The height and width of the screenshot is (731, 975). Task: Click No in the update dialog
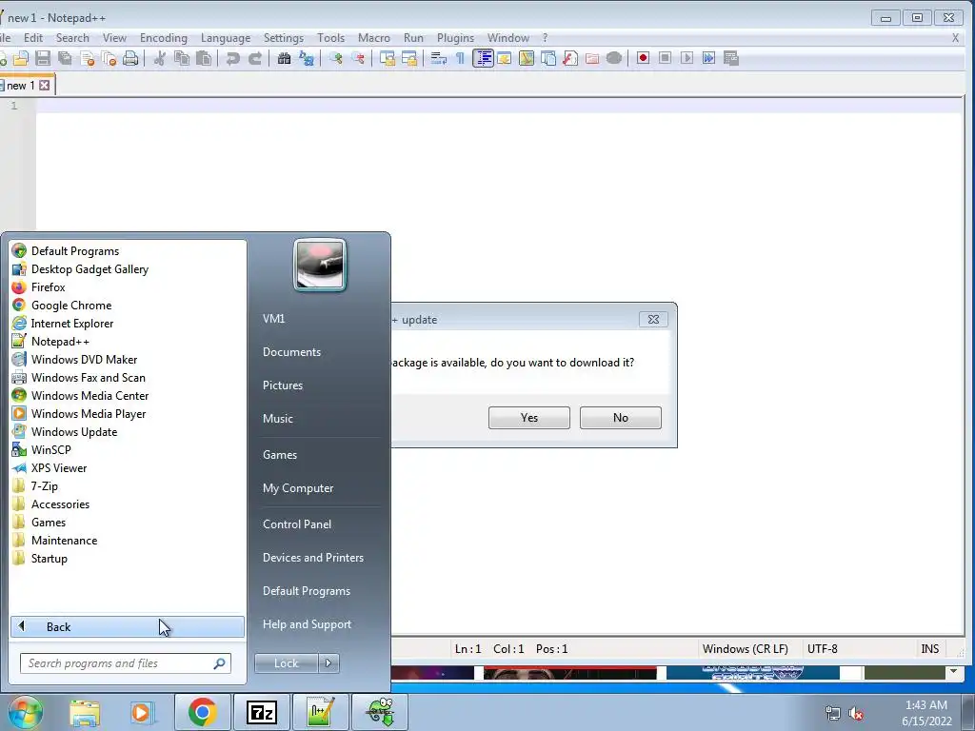pos(621,418)
